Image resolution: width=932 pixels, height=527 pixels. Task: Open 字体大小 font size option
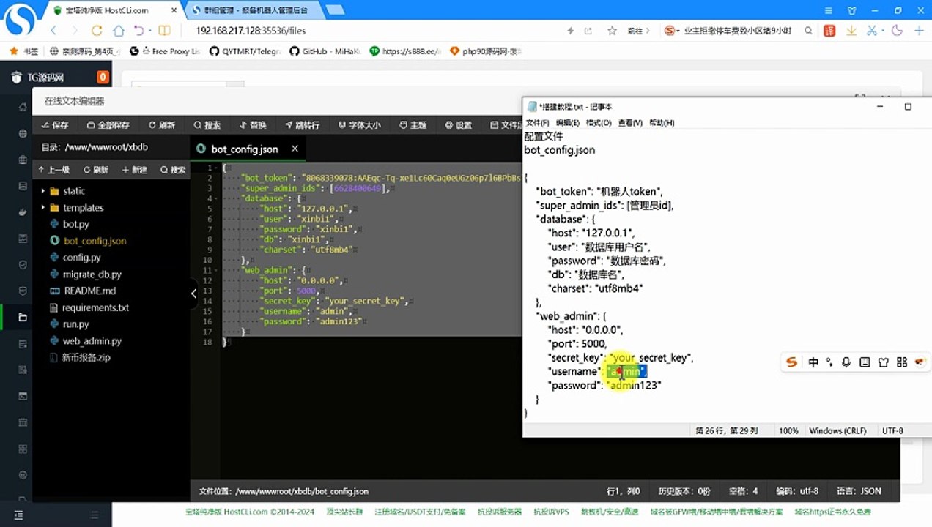[360, 125]
